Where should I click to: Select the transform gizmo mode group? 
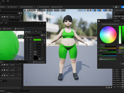pyautogui.click(x=82, y=10)
